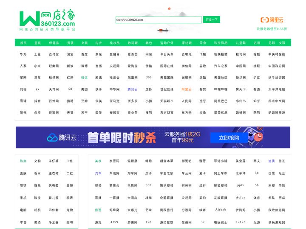This screenshot has width=306, height=229.
Task: Open the 牛仔裤 link
Action: coord(54,161)
